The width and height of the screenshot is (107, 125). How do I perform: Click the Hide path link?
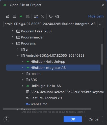pos(96,16)
